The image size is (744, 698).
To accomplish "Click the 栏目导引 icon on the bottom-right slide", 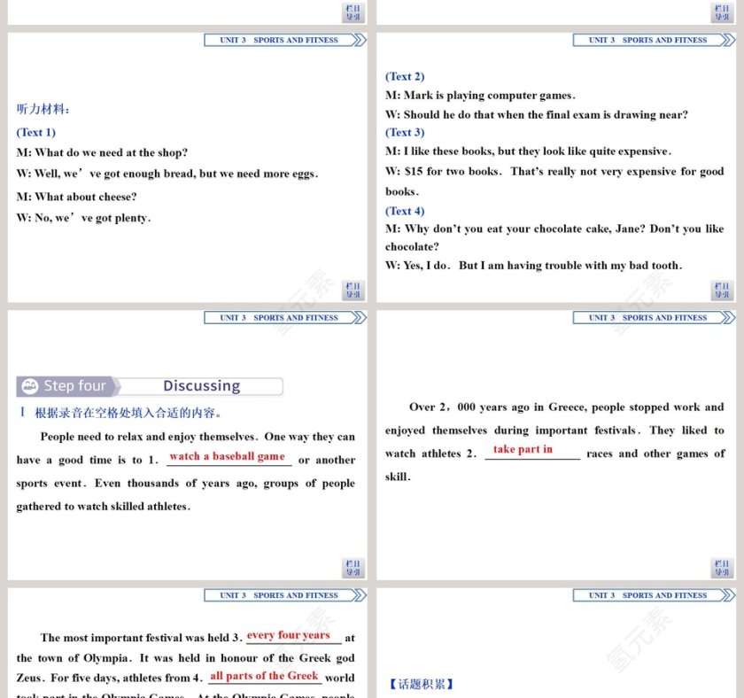I will tap(723, 568).
